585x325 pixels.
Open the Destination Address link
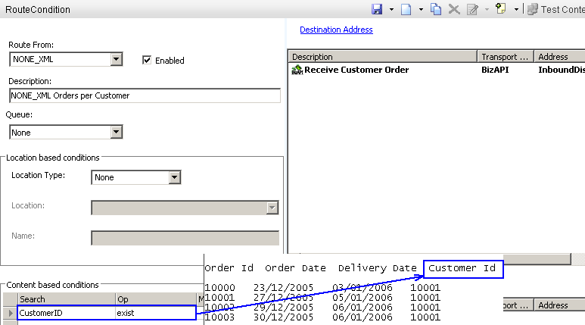(x=336, y=30)
